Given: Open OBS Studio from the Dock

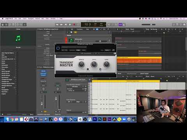Looking at the screenshot, I should click(85, 119).
